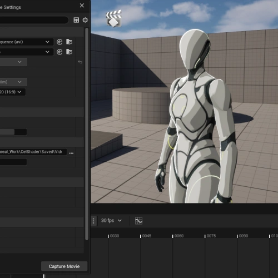278x278 pixels.
Task: Select the clapperboard sequence actor in the viewport
Action: pyautogui.click(x=114, y=18)
